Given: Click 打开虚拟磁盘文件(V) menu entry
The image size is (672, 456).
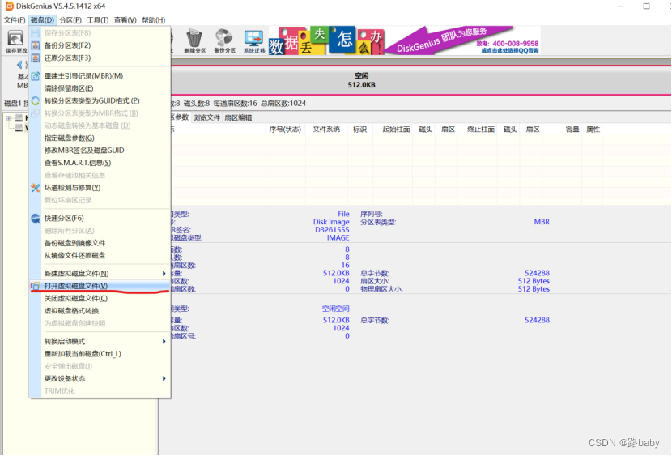Looking at the screenshot, I should 100,286.
